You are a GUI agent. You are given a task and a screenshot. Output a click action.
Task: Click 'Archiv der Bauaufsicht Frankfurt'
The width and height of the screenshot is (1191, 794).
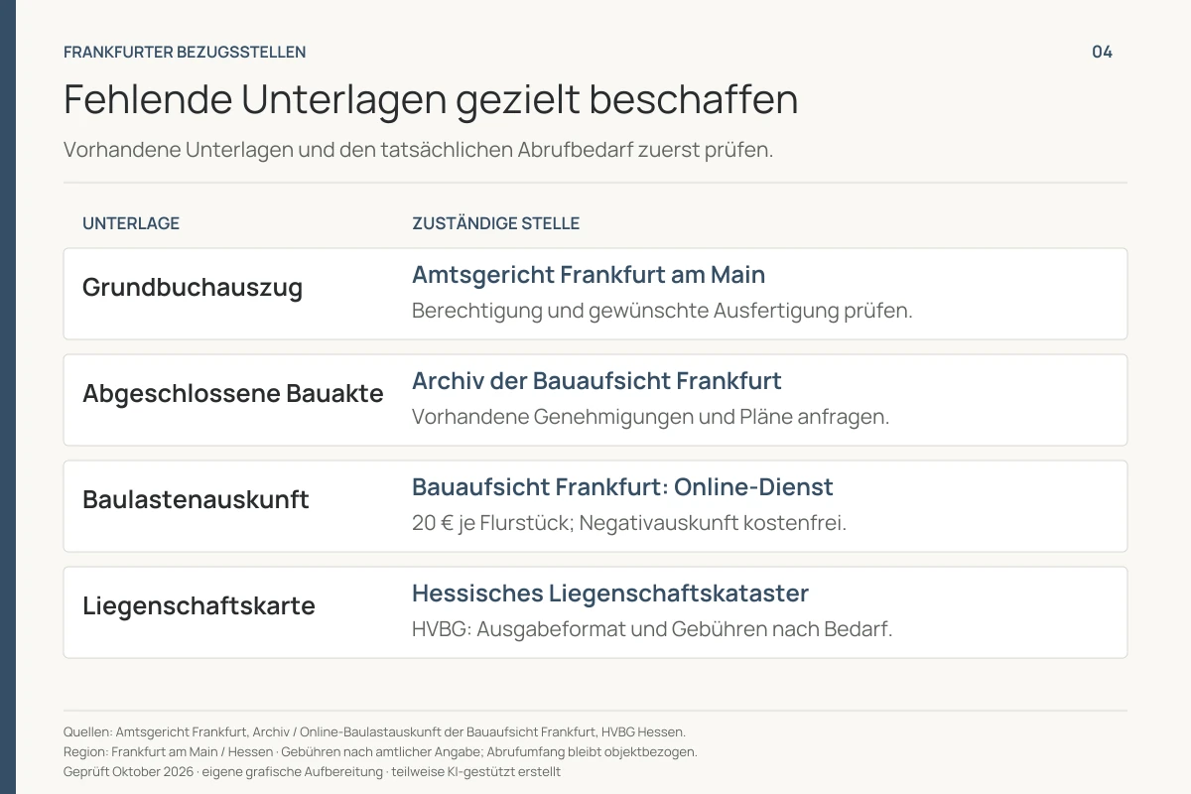tap(596, 380)
